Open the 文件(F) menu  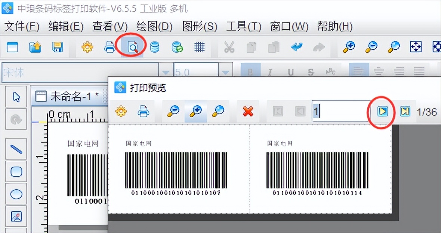point(22,27)
